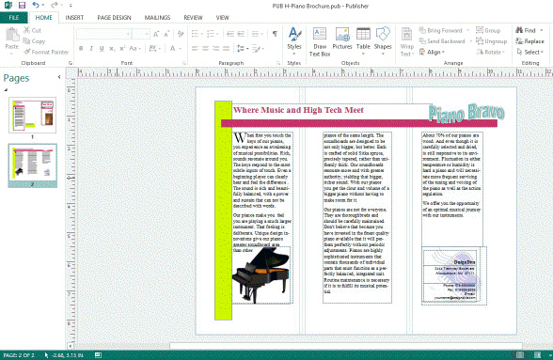Open the FILE tab
This screenshot has width=553, height=360.
point(14,17)
